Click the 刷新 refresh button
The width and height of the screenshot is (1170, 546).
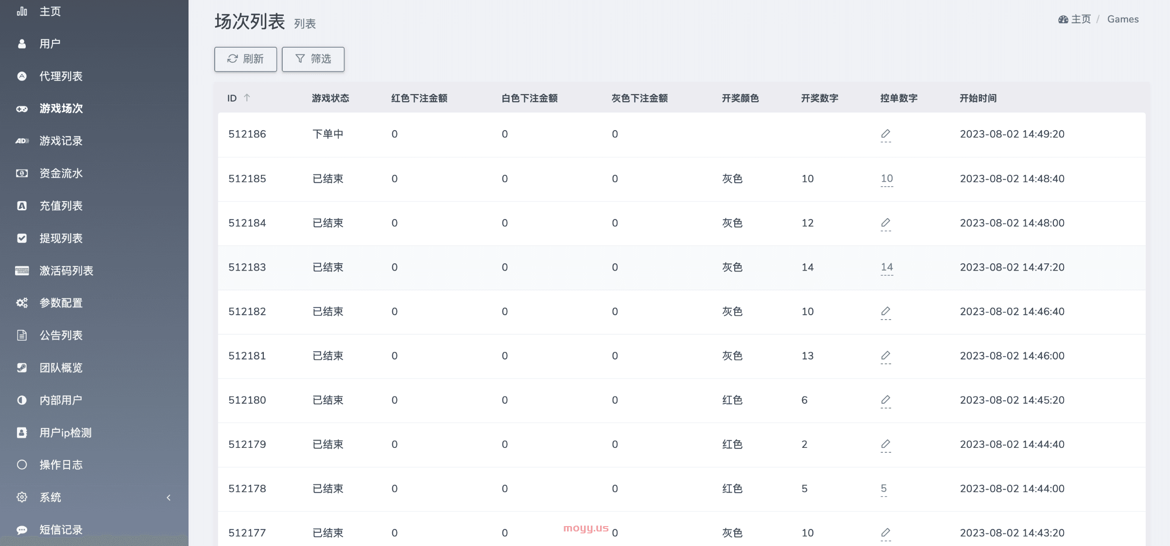[245, 59]
